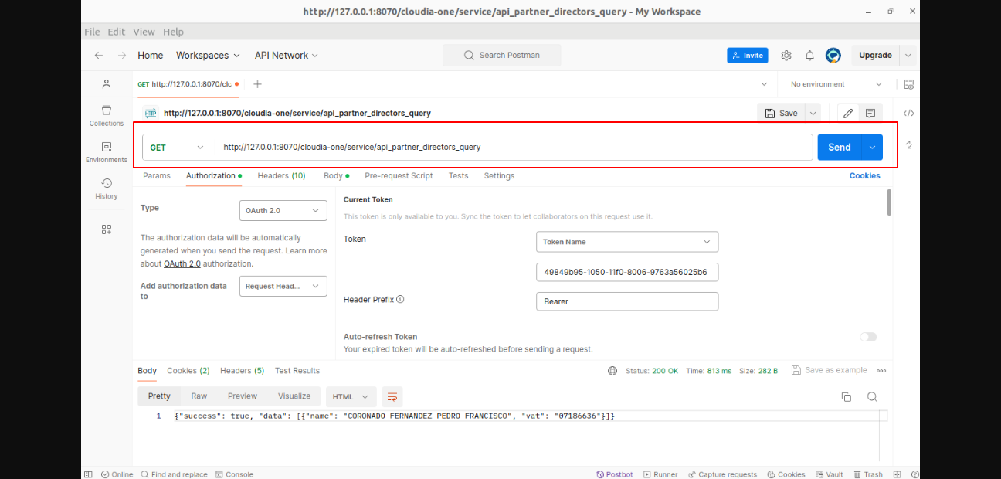
Task: Click the Search Postman box
Action: (502, 56)
